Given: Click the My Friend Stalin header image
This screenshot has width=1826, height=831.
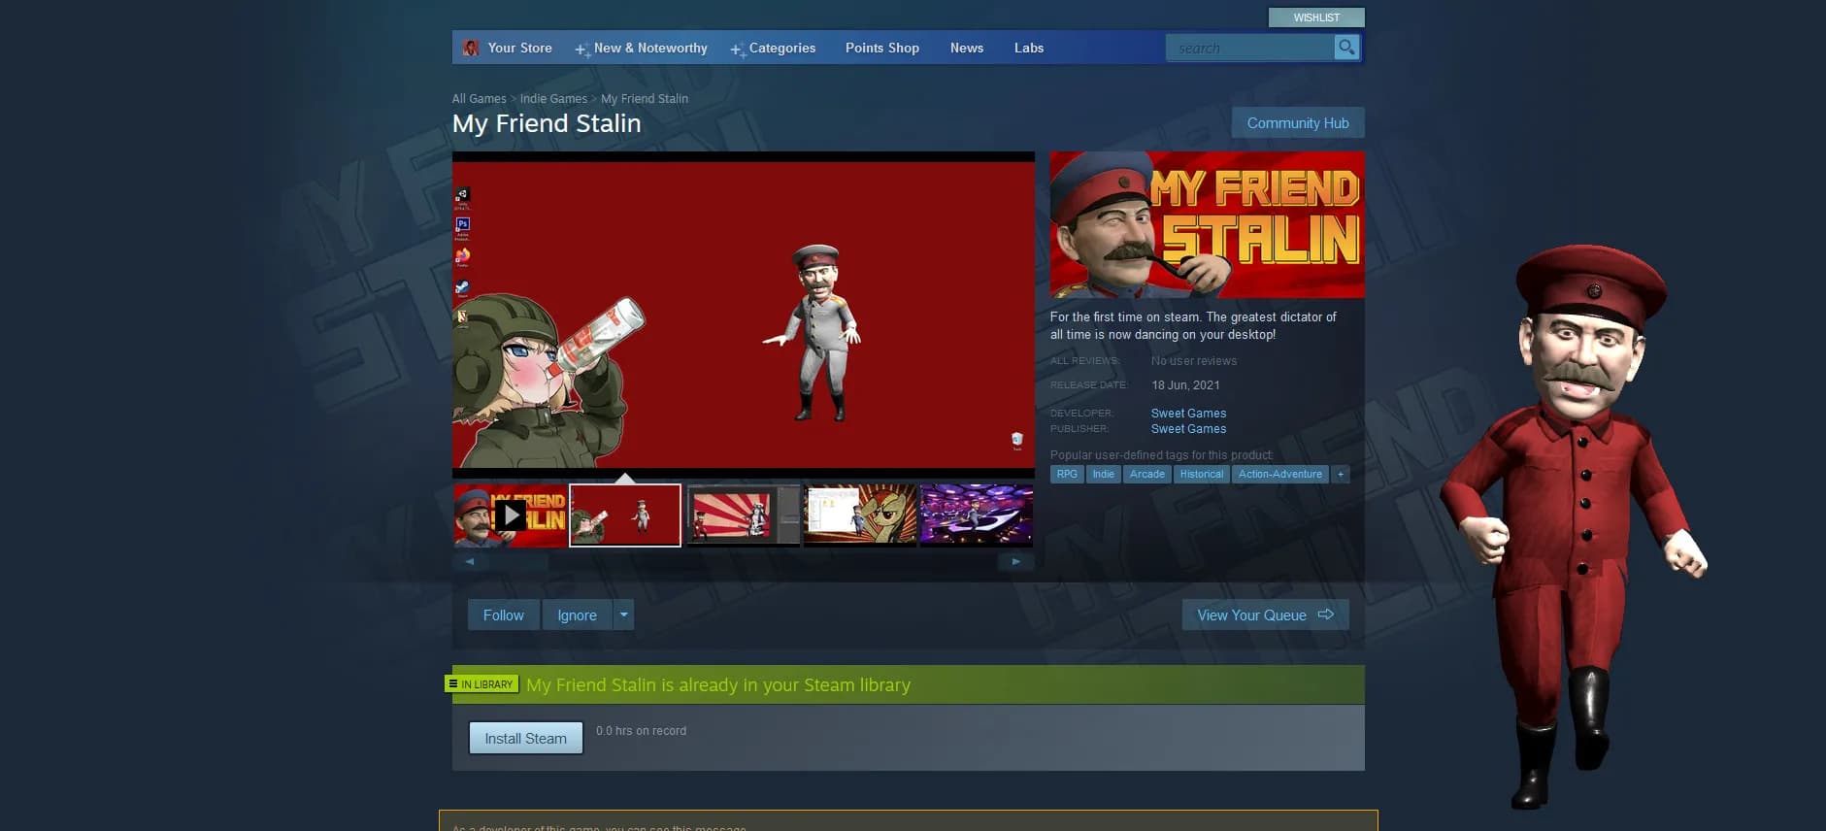Looking at the screenshot, I should (1207, 224).
